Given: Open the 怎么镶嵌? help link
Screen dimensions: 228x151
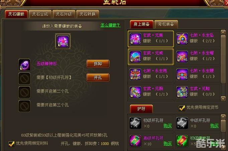Looking at the screenshot, I should (x=111, y=25).
